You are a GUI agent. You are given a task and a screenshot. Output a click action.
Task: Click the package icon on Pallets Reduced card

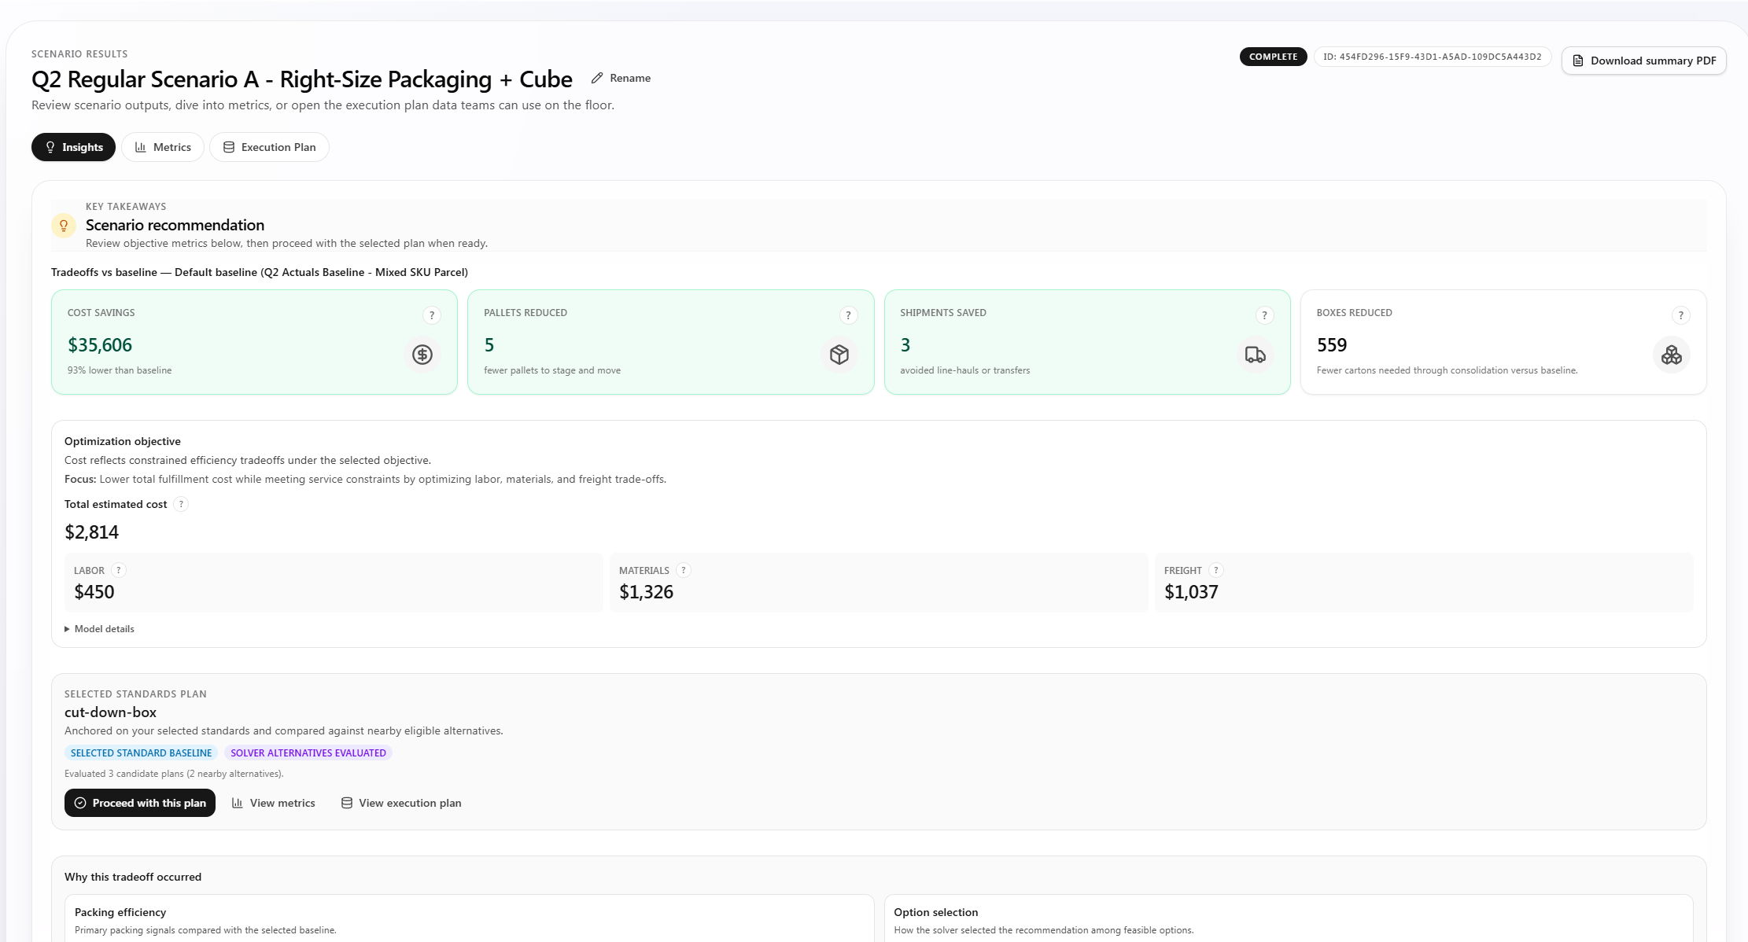pyautogui.click(x=839, y=355)
